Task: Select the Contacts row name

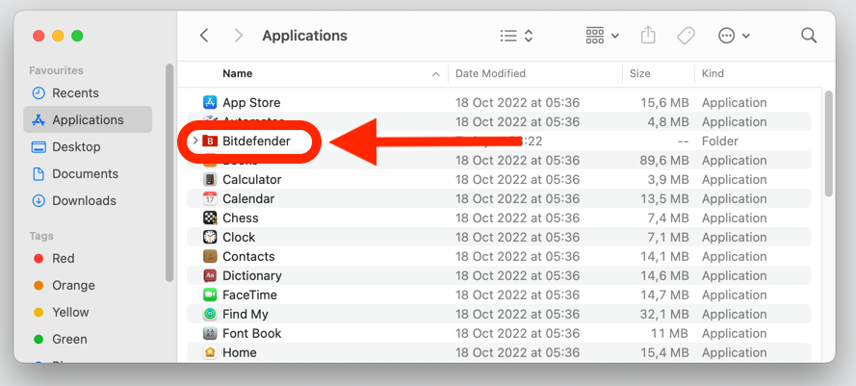Action: 248,256
